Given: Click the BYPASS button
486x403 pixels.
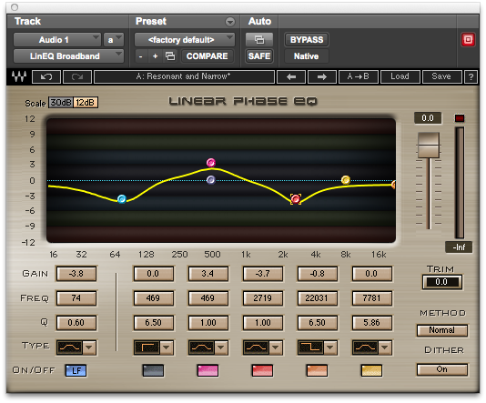Looking at the screenshot, I should (x=307, y=40).
